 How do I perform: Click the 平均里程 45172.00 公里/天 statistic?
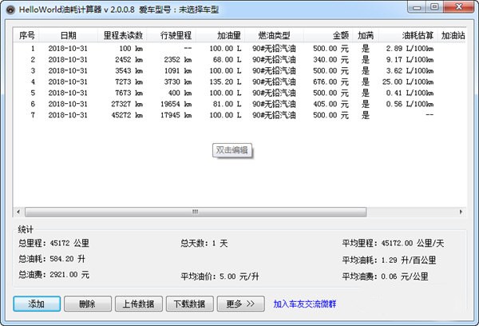click(393, 243)
